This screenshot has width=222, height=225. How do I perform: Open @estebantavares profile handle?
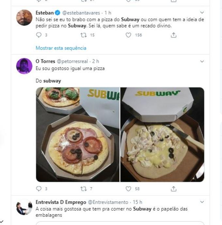coord(81,13)
